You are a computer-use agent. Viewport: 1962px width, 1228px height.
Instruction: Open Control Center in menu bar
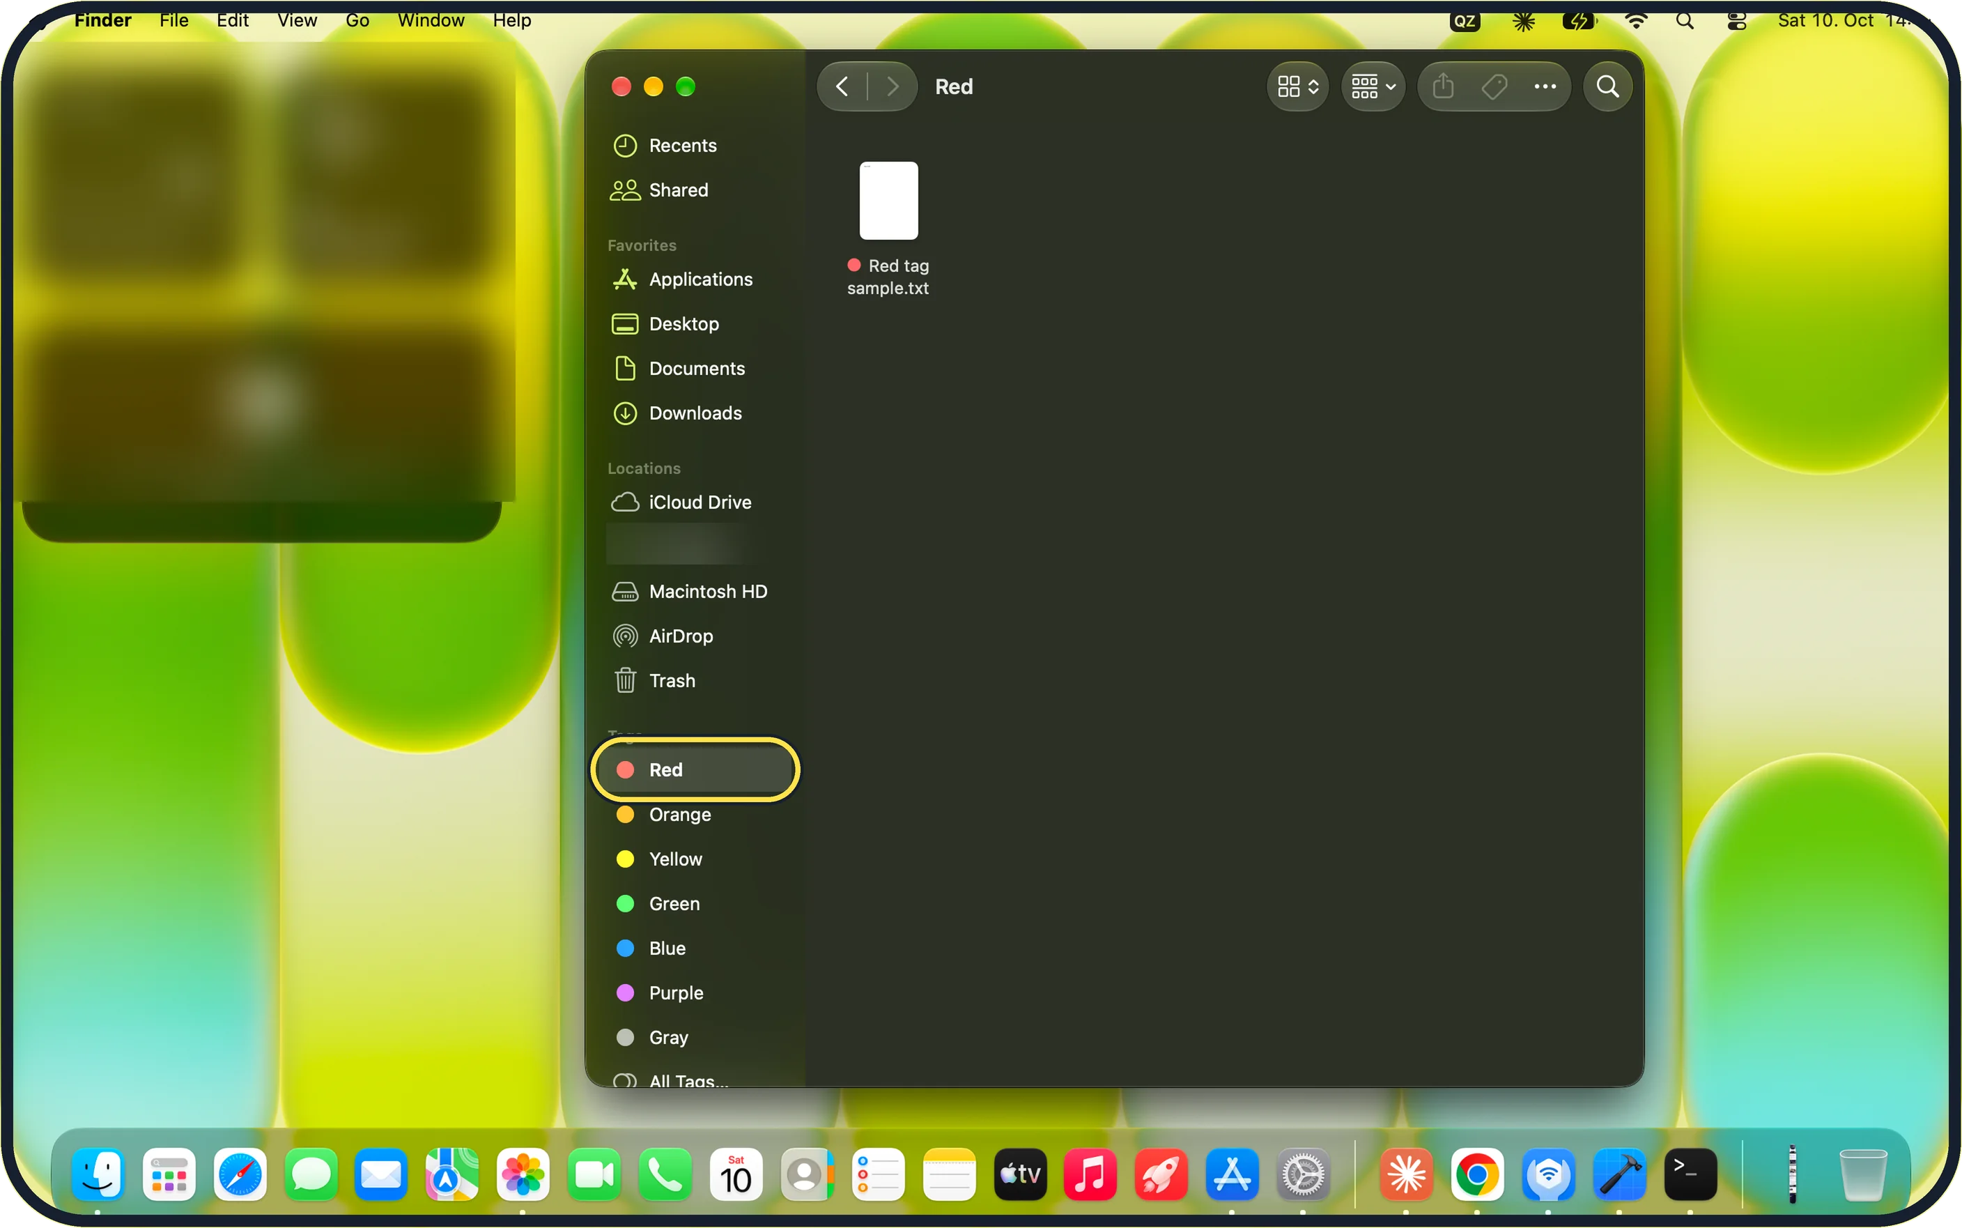pyautogui.click(x=1736, y=21)
